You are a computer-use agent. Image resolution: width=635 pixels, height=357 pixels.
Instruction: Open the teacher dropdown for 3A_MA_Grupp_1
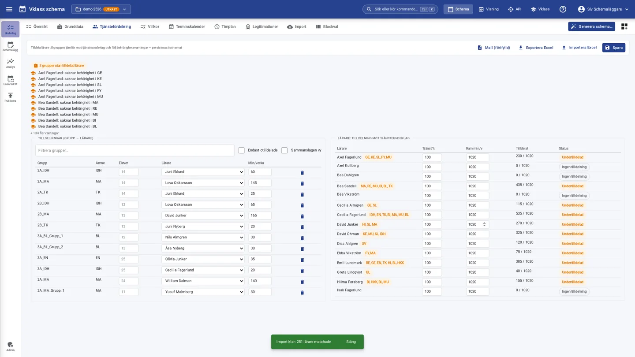point(203,292)
